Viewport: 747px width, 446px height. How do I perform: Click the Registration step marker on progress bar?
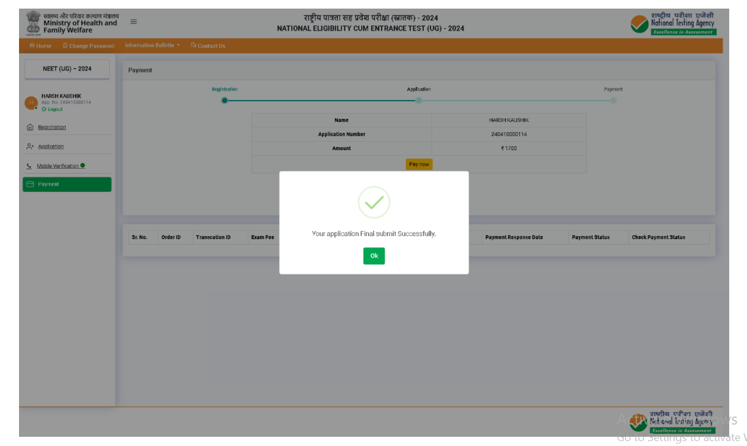pos(224,101)
